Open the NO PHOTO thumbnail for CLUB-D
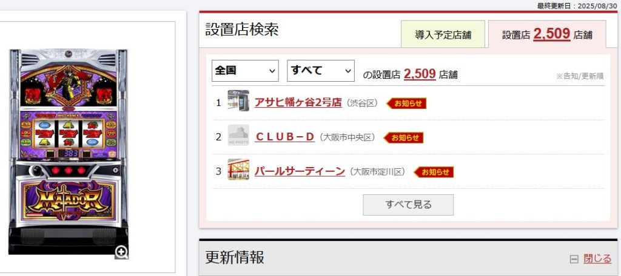Screen dimensions: 621x276 pyautogui.click(x=238, y=135)
